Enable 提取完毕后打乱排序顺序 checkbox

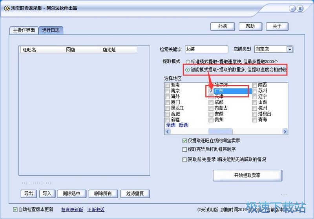click(x=184, y=149)
